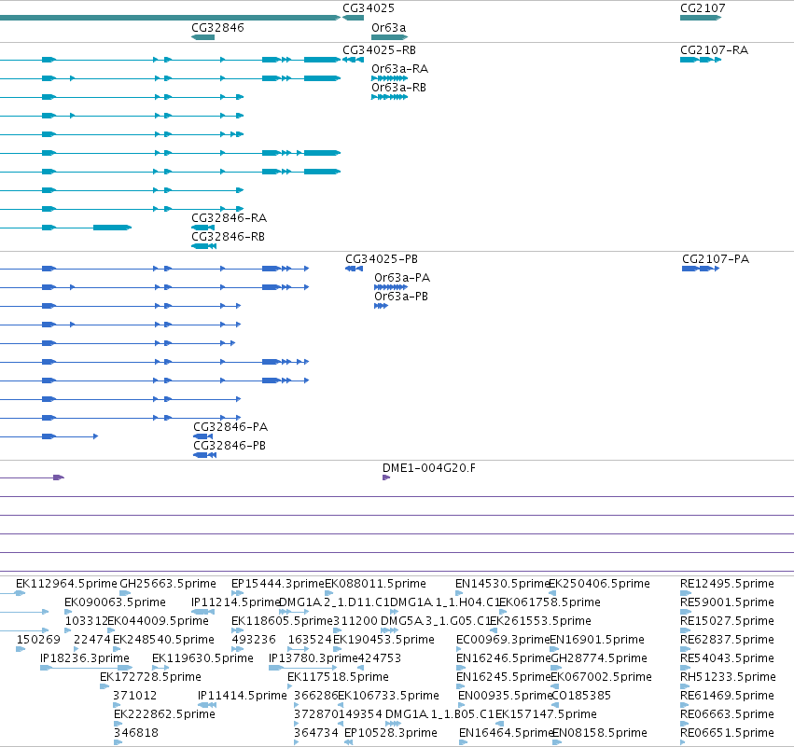
Task: Select the EK118605.5prime EST
Action: 238,630
